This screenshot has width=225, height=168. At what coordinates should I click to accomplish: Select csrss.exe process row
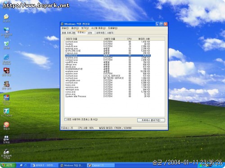108,92
